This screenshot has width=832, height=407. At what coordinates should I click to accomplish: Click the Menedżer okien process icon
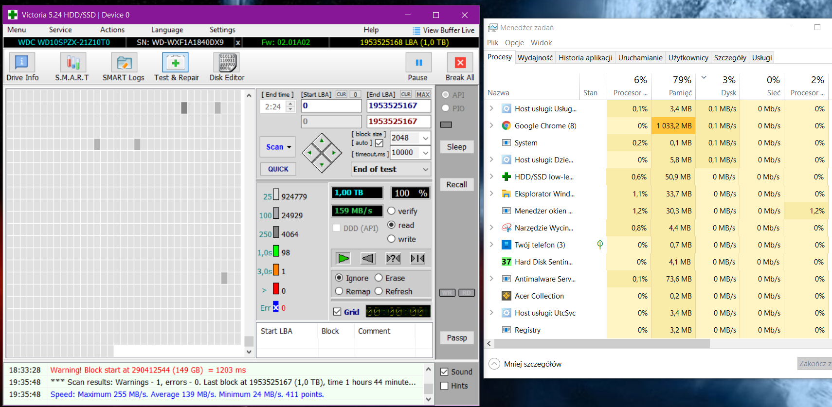[x=506, y=211]
